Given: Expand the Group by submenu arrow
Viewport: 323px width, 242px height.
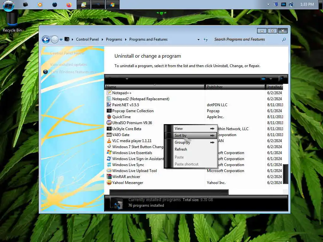Looking at the screenshot, I should pos(212,142).
